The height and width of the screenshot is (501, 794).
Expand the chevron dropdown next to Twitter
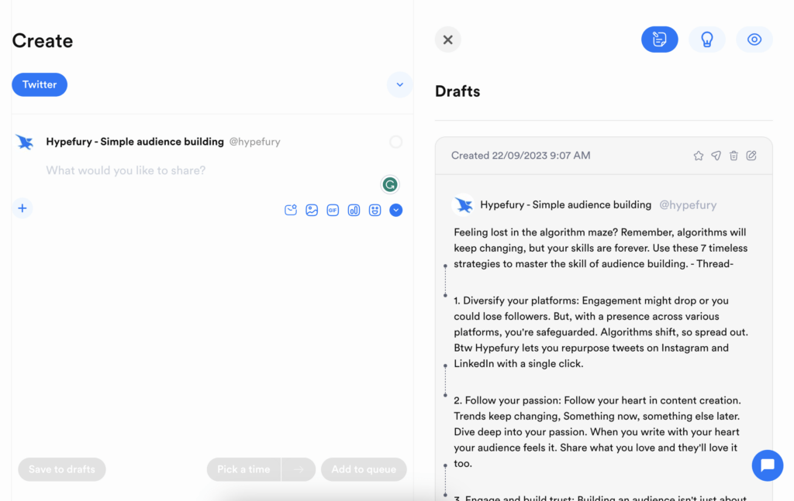point(399,84)
